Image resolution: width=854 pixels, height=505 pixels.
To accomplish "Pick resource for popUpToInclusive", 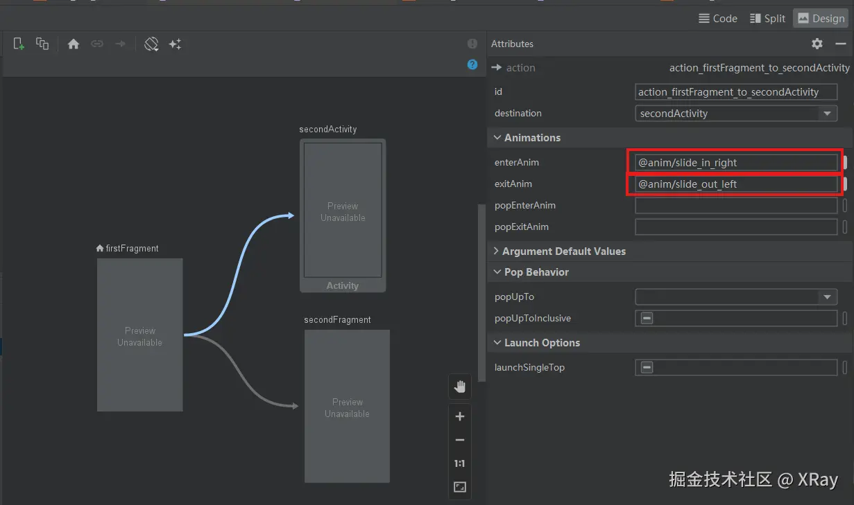I will coord(845,319).
